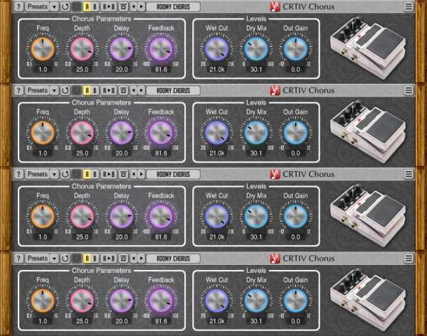427x336 pixels.
Task: Open the hamburger menu of top instance
Action: pyautogui.click(x=408, y=6)
